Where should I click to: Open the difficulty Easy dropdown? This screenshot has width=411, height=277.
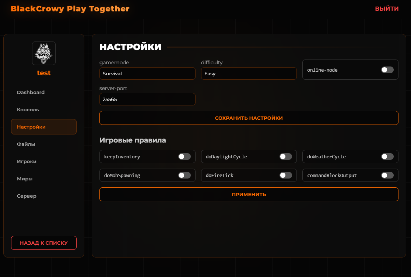click(x=249, y=73)
